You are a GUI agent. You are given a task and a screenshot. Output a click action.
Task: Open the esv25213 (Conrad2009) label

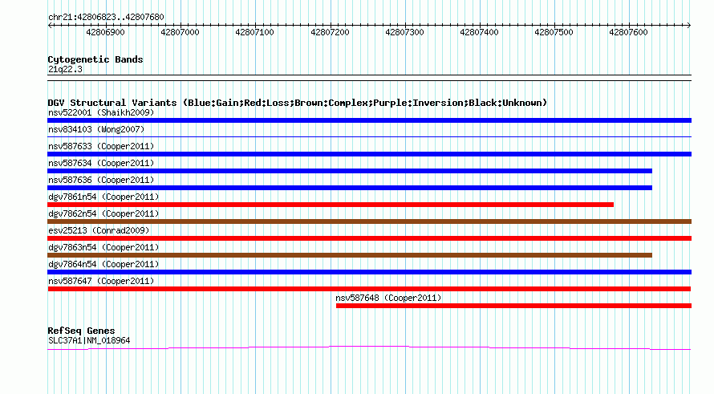point(99,230)
